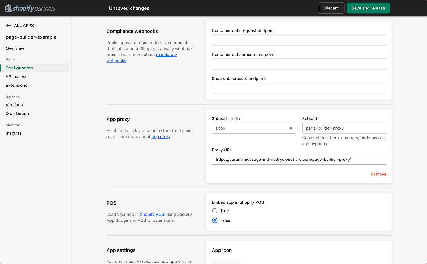The image size is (427, 264).
Task: Select True for Embed app in POS
Action: [215, 211]
